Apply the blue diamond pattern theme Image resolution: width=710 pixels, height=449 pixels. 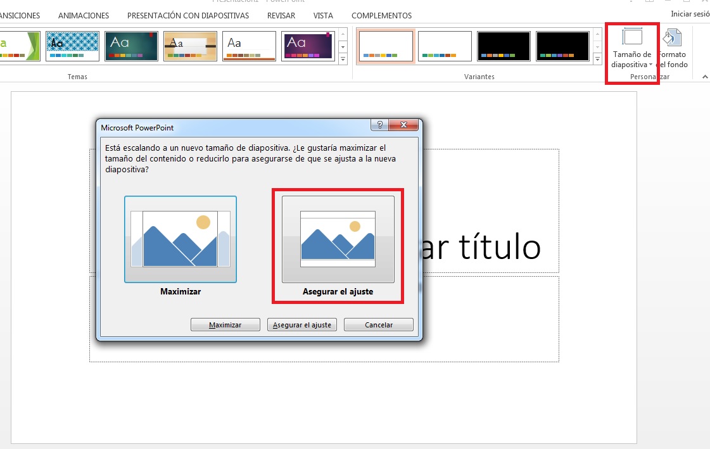click(x=72, y=46)
